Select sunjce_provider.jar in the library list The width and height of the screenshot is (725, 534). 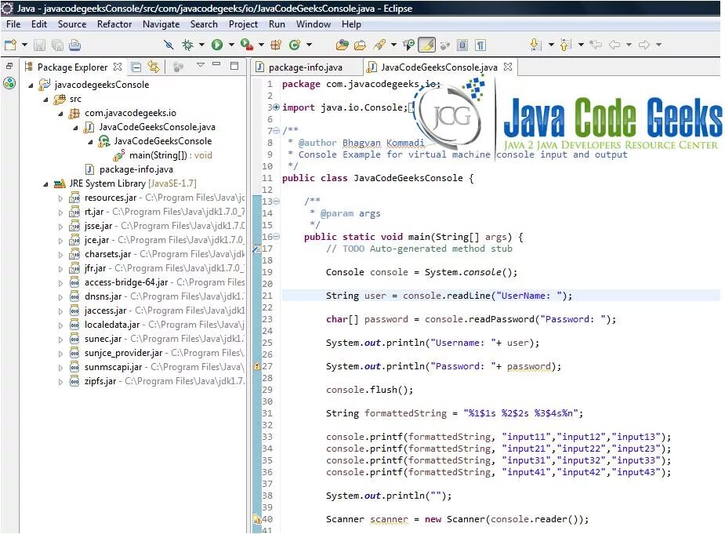click(124, 353)
